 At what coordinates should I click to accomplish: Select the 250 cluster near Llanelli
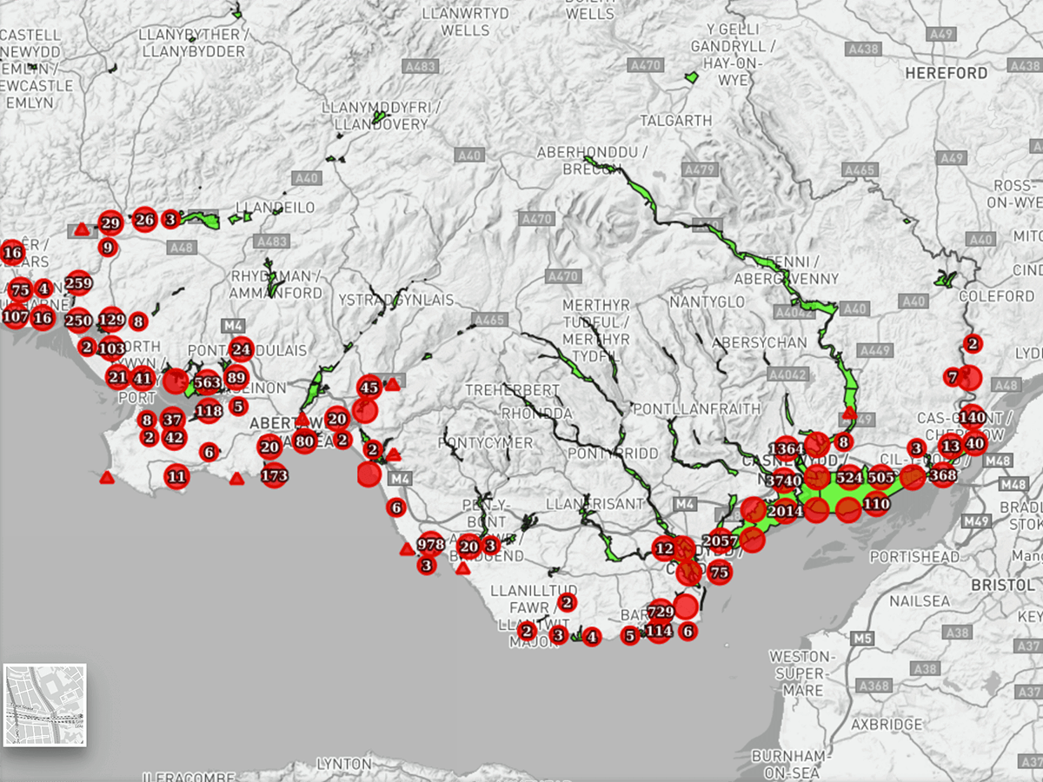77,321
